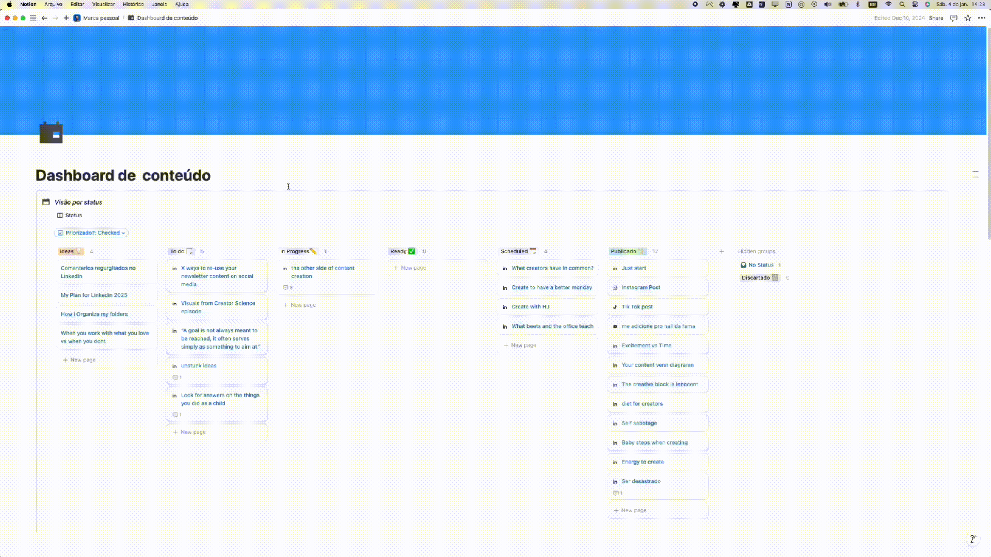Click the calendar page icon under cover
991x557 pixels.
click(51, 133)
